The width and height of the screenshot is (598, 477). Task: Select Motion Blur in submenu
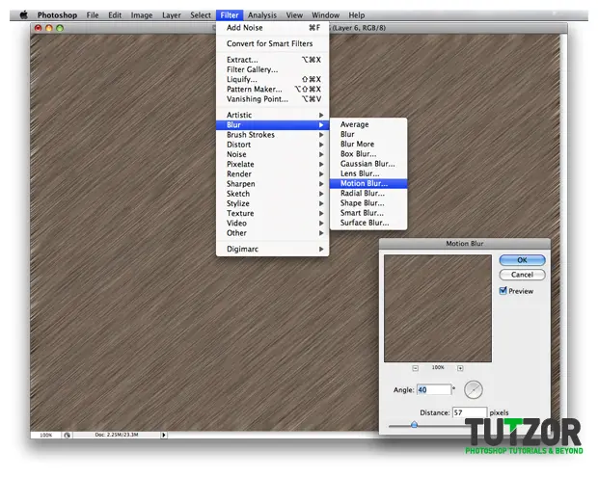coord(368,184)
